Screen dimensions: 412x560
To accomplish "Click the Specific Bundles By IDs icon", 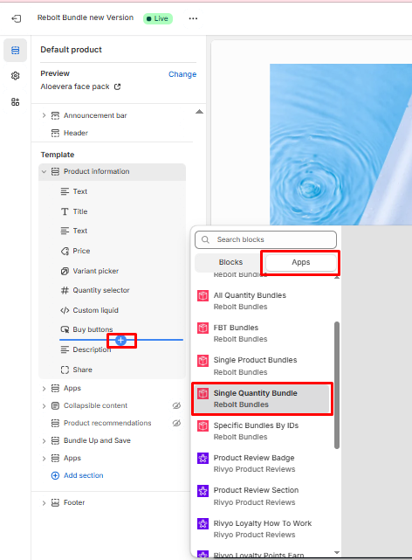I will click(203, 425).
